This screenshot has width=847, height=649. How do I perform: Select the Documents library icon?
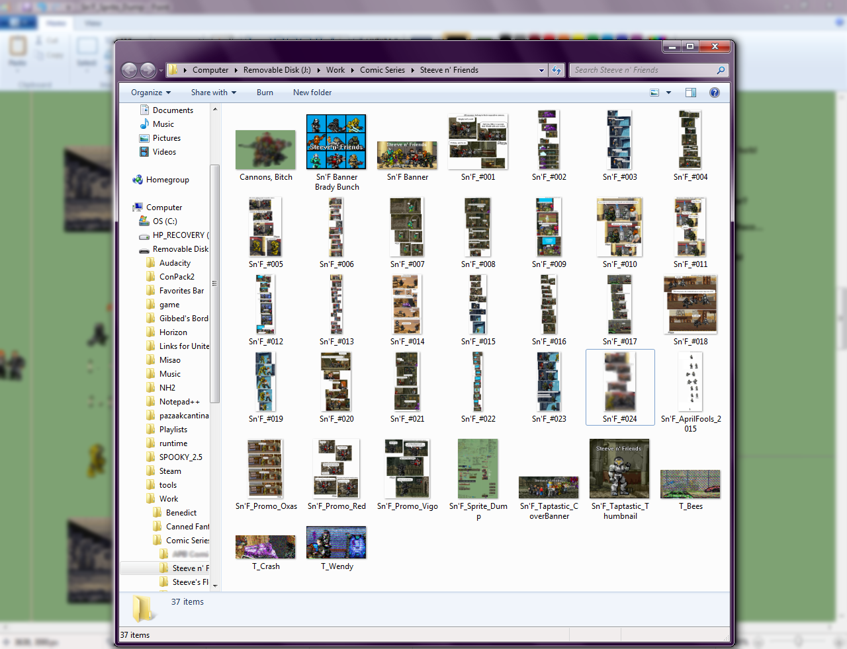[x=144, y=110]
